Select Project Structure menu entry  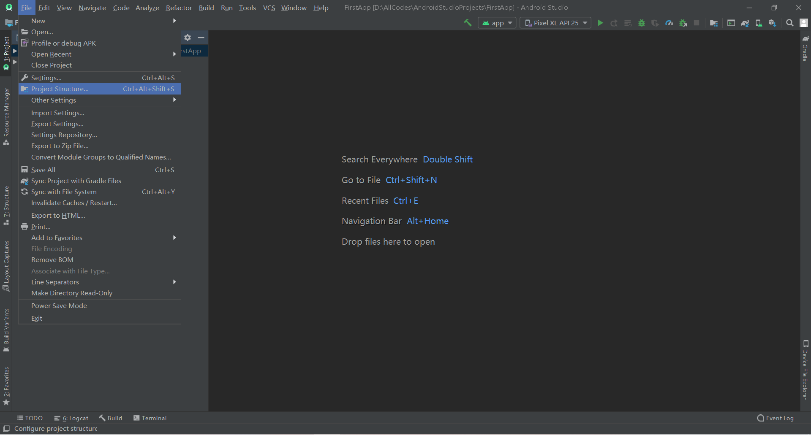pos(100,89)
